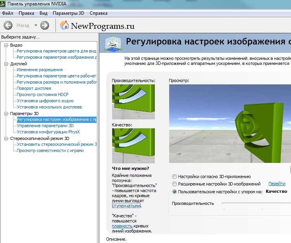Collapse the Видео tree node
Screen dimensions: 291x243
tap(6, 45)
